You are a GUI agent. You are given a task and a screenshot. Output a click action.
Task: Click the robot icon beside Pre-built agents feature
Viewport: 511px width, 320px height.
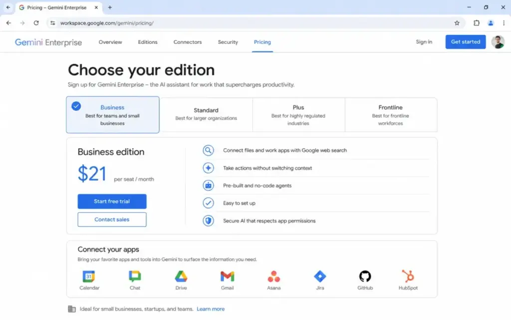(208, 185)
